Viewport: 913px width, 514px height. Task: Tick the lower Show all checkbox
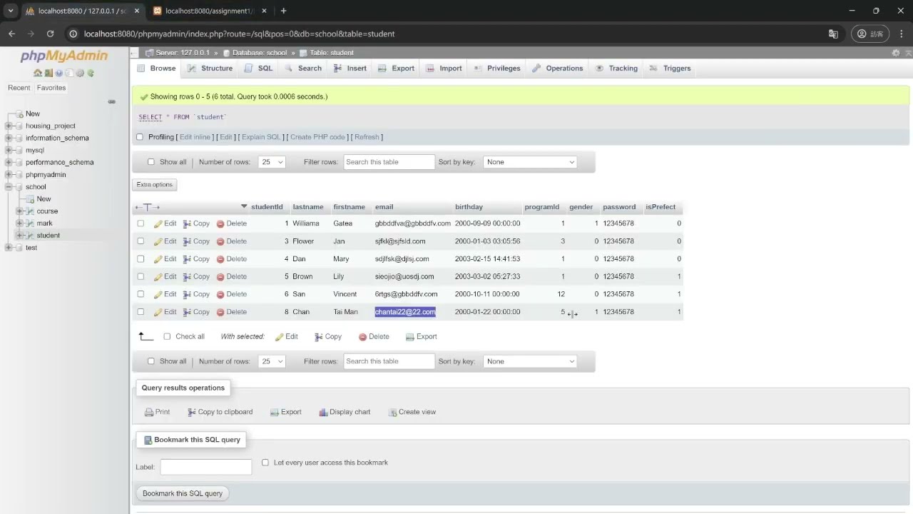click(151, 361)
